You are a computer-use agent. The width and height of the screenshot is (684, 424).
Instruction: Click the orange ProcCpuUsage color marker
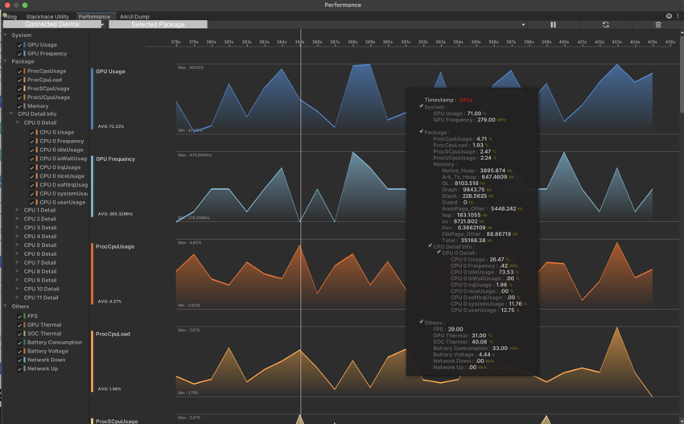point(25,72)
